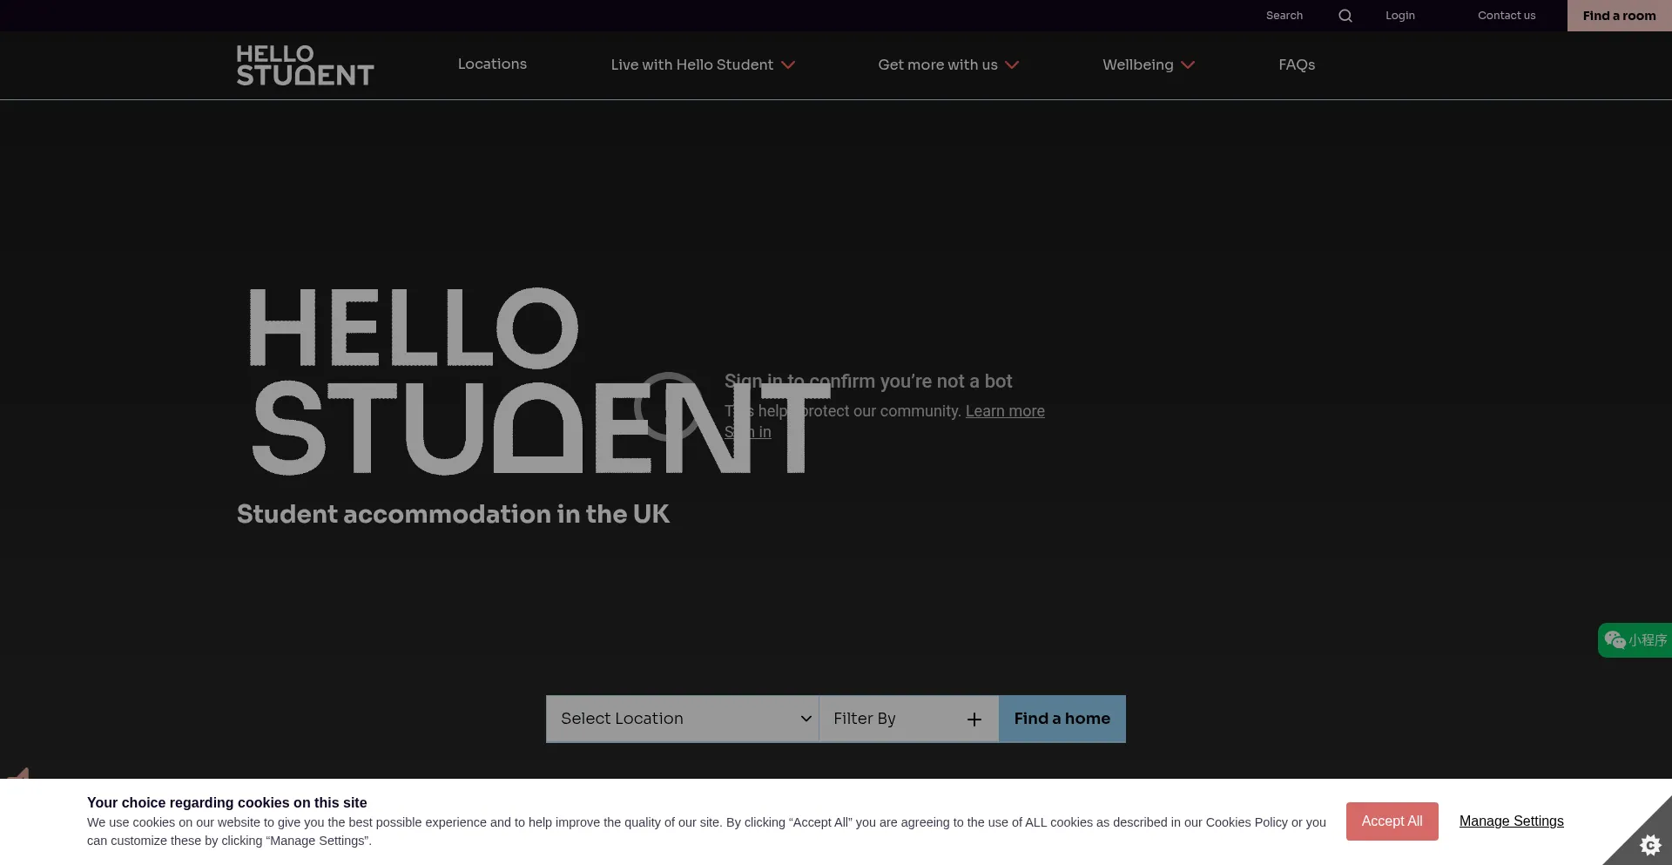Click 'Student accommodation in the UK' heading
Screen dimensions: 1672x865
click(453, 514)
